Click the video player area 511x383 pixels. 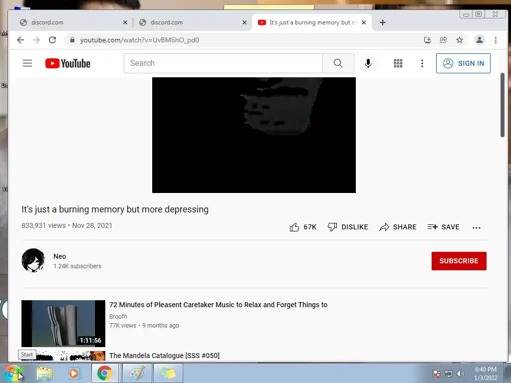pyautogui.click(x=254, y=135)
